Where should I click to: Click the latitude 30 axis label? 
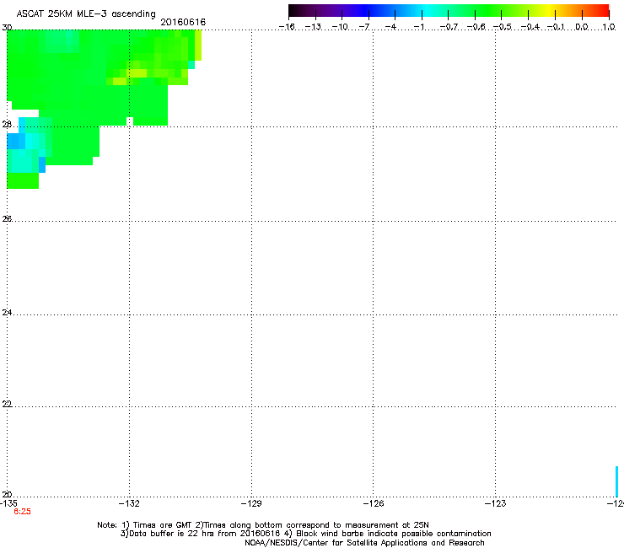[x=7, y=28]
